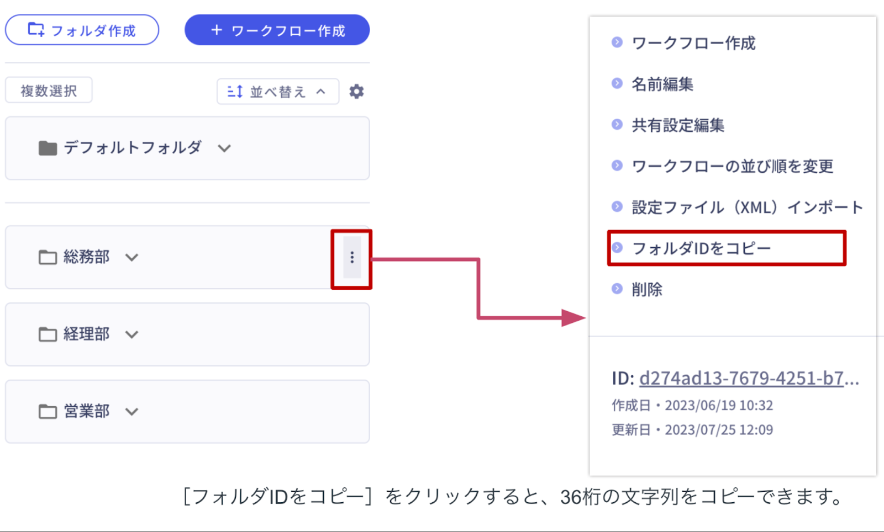Choose 設定ファイル（XML）インポート menu item
The height and width of the screenshot is (532, 884).
tap(748, 208)
